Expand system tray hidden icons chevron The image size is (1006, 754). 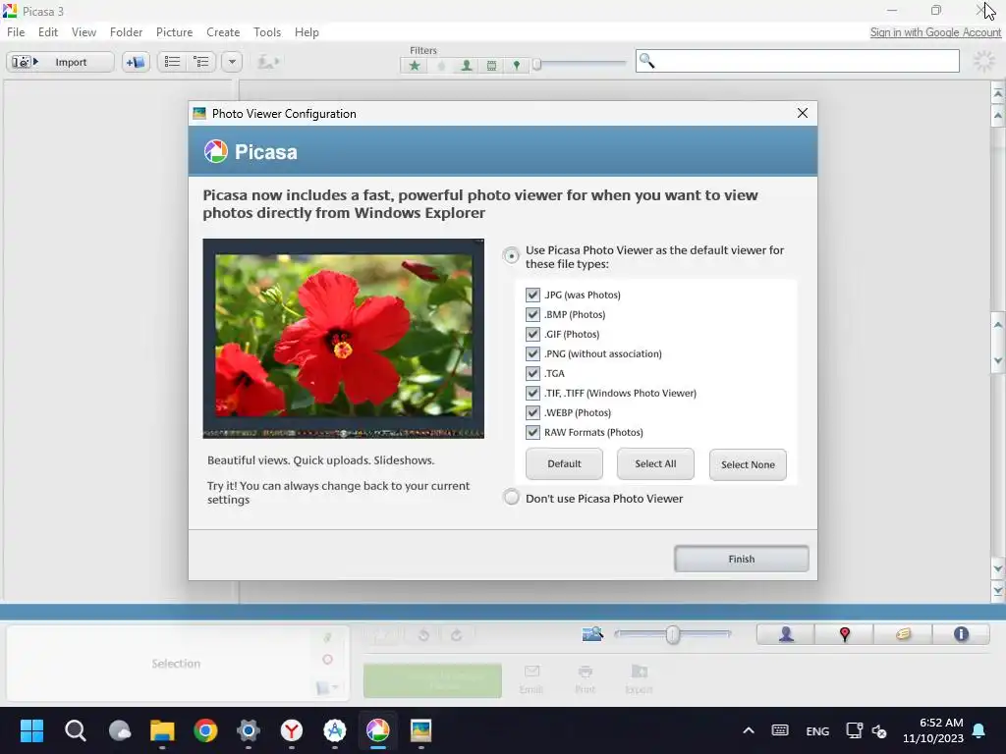(x=748, y=730)
